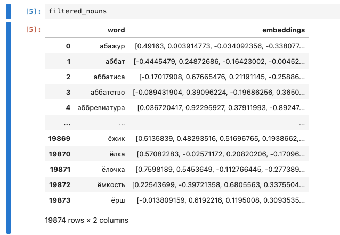Click the embeddings value for row 0
340x235 pixels.
(x=221, y=46)
